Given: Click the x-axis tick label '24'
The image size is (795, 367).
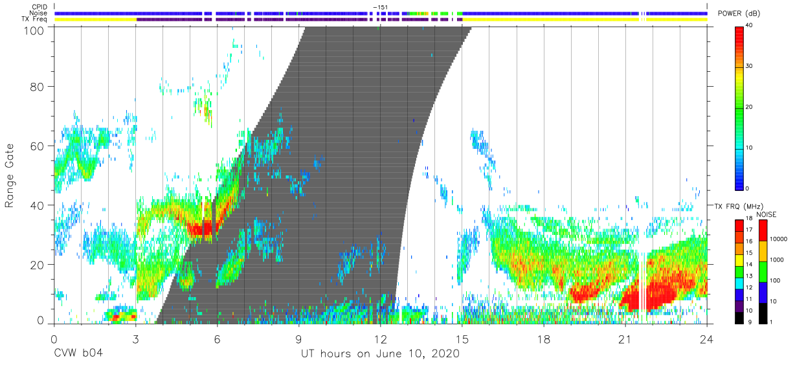Looking at the screenshot, I should [x=706, y=339].
